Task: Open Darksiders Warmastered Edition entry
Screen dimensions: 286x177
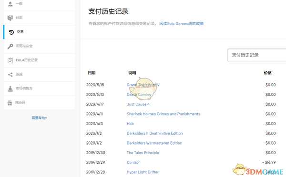Action: [x=154, y=143]
